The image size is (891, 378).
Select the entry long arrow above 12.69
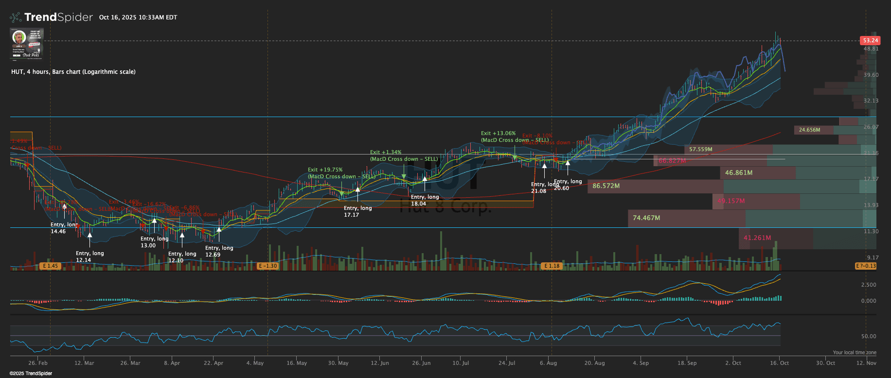pyautogui.click(x=219, y=230)
